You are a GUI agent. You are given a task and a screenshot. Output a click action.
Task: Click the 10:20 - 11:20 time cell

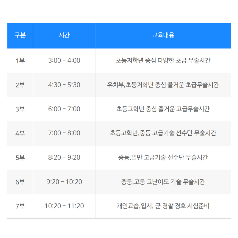click(x=64, y=206)
